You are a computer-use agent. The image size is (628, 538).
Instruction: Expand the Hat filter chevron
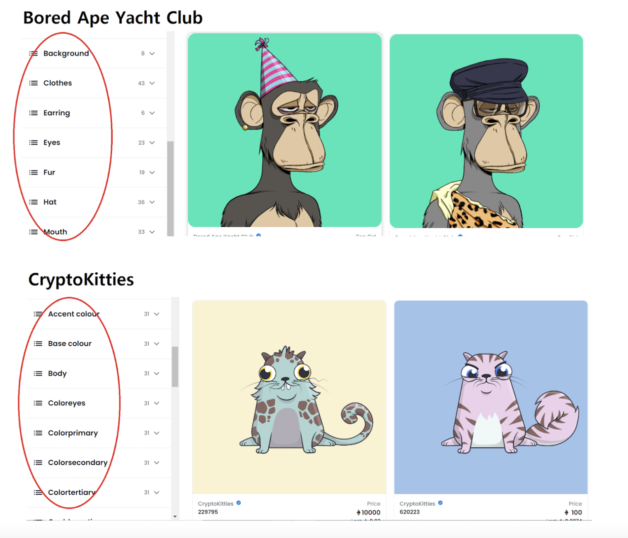152,202
